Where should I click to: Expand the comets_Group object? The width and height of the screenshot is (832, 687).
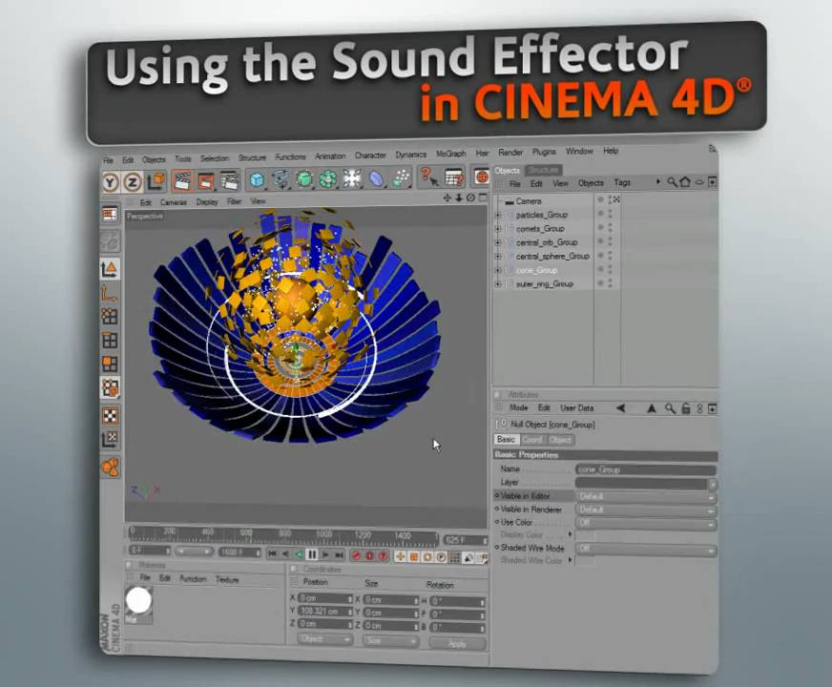[498, 229]
